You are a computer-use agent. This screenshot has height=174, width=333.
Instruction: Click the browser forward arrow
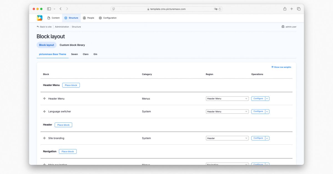click(x=67, y=9)
